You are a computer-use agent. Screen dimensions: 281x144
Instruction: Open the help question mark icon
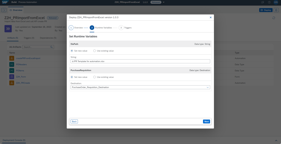pos(269,2)
